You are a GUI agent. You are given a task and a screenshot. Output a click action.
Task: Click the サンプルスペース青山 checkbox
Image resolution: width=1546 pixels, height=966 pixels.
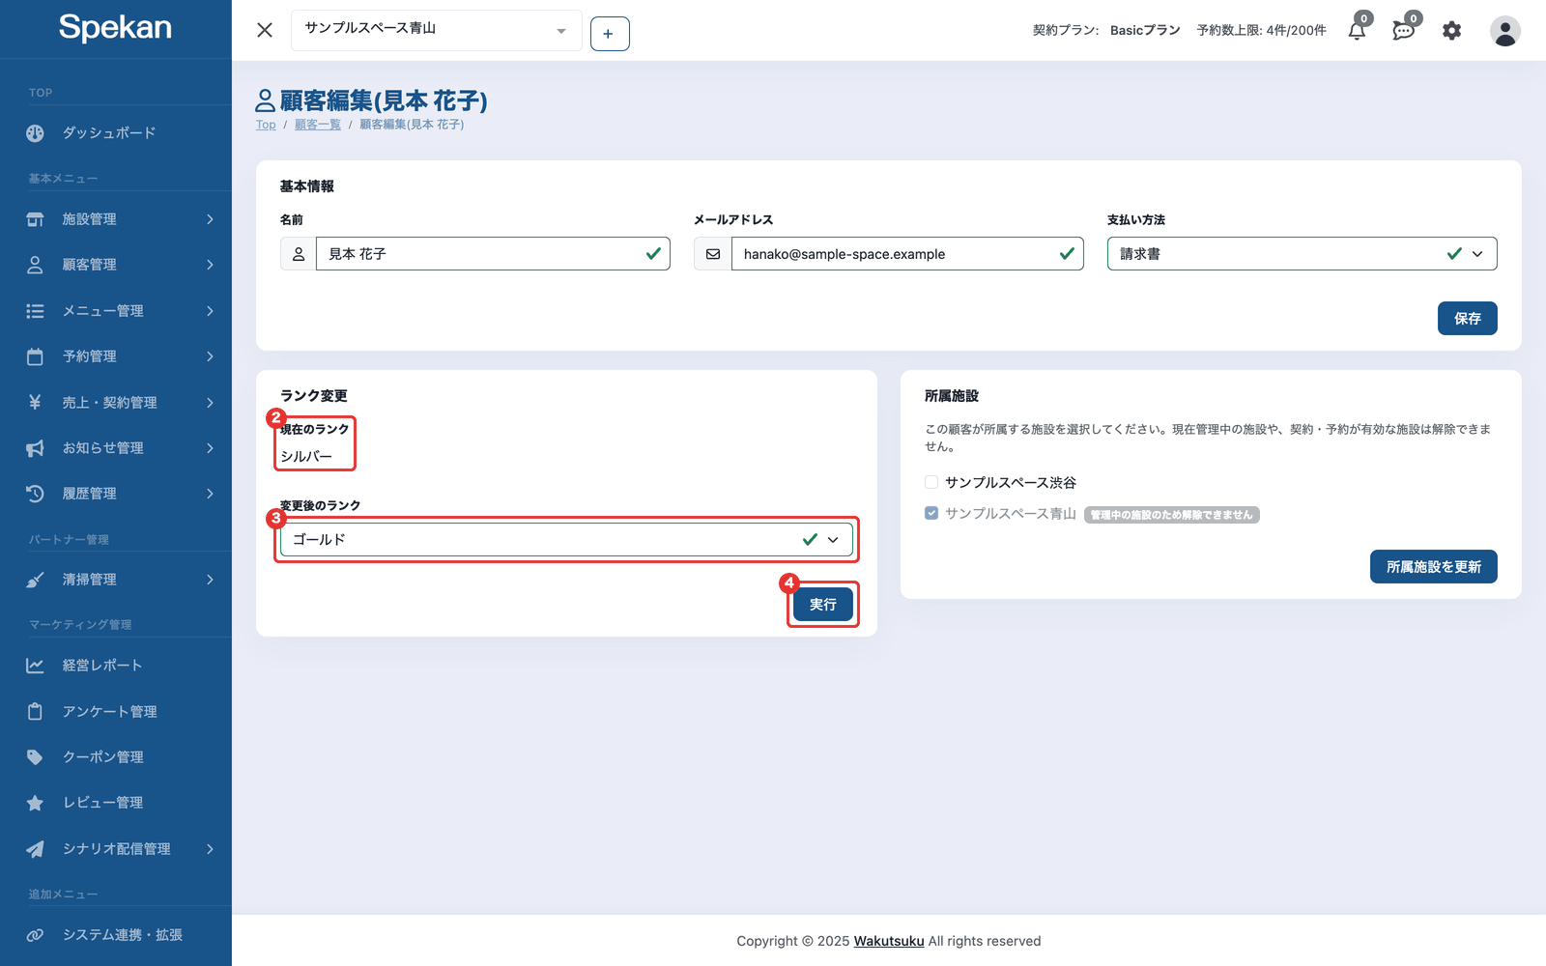[x=931, y=513]
